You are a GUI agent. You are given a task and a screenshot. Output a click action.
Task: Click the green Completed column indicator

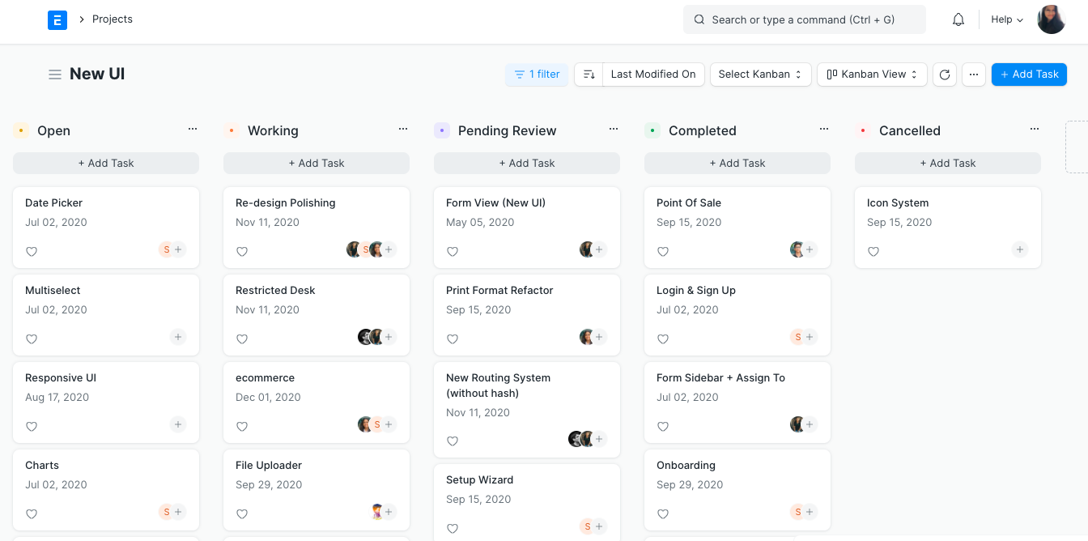click(x=652, y=130)
